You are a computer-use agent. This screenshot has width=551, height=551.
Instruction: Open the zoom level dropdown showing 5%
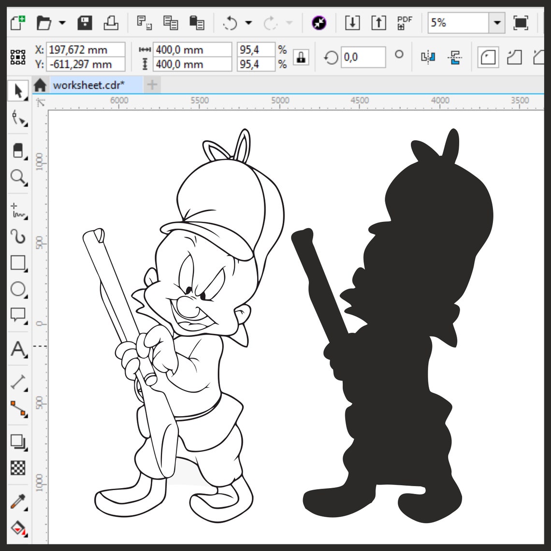point(497,22)
